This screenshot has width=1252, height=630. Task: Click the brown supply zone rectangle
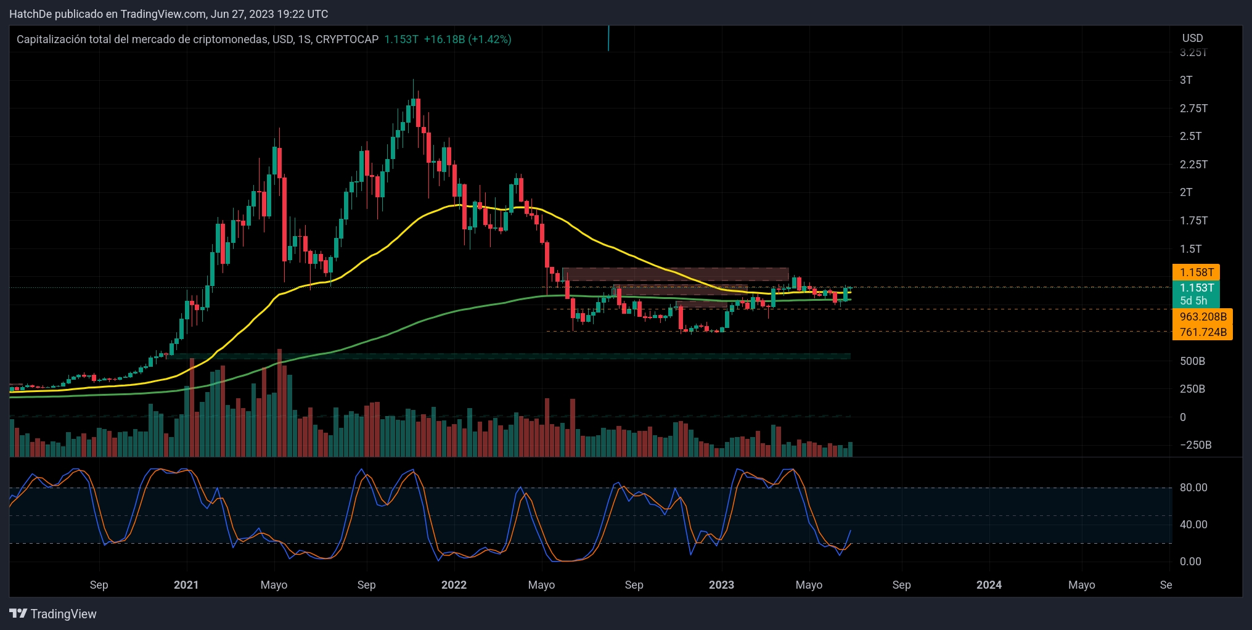(675, 274)
